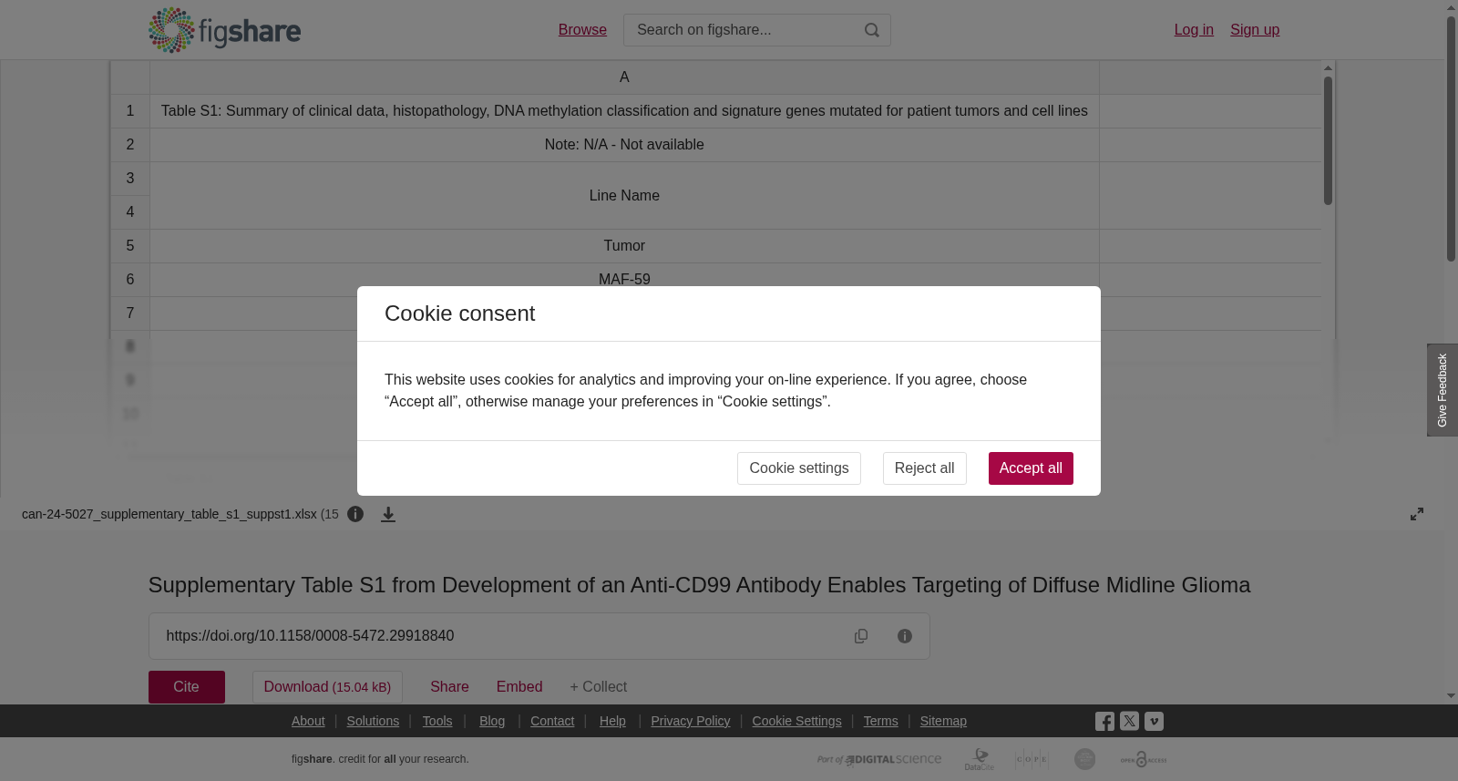Click the page vertical scrollbar thumb
Screen dimensions: 1458x781
(1451, 138)
